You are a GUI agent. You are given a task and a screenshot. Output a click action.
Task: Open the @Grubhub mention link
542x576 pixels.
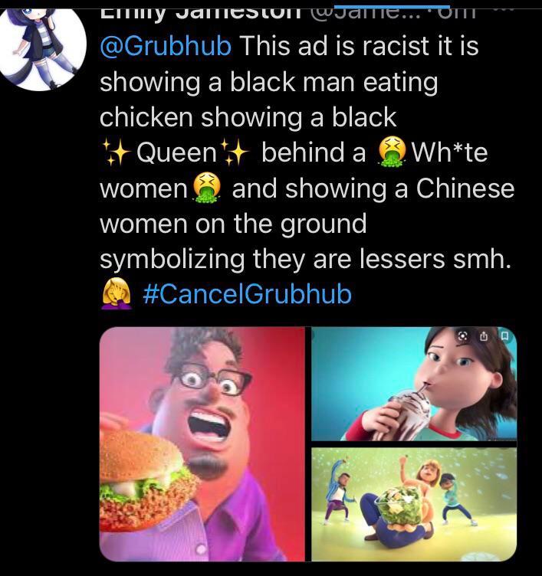166,46
